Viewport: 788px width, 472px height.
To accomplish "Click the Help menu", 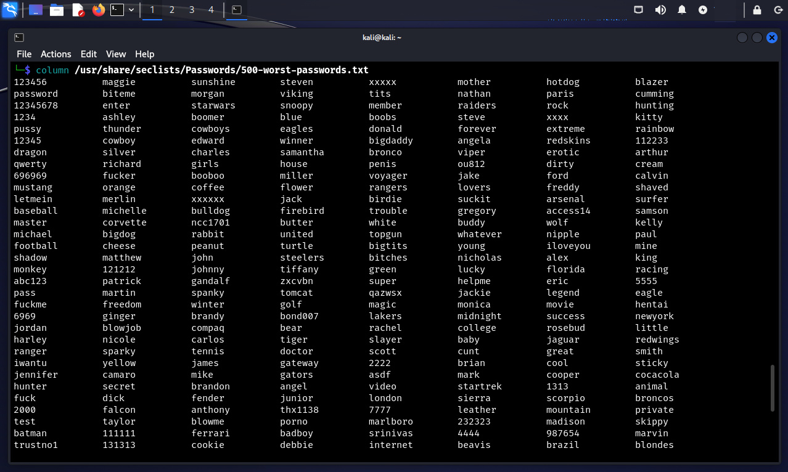I will (x=145, y=54).
